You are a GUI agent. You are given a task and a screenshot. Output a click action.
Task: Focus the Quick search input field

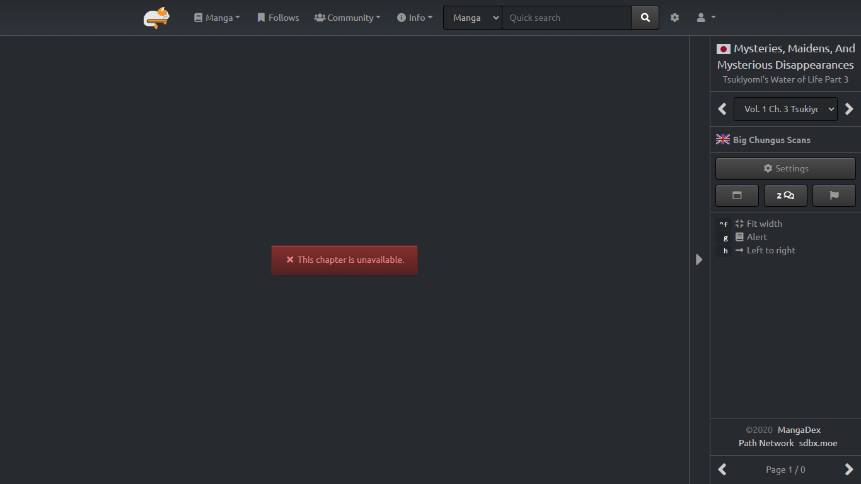click(x=567, y=18)
